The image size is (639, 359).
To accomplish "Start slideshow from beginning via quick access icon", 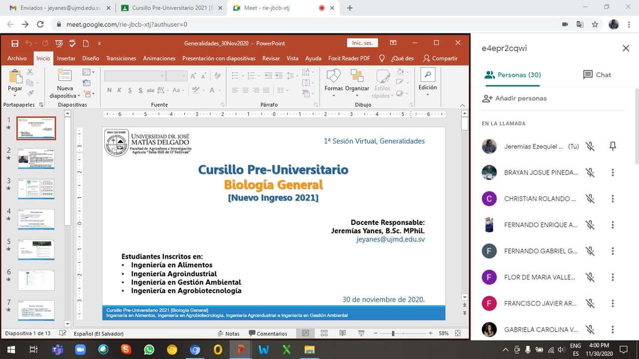I will [x=59, y=43].
